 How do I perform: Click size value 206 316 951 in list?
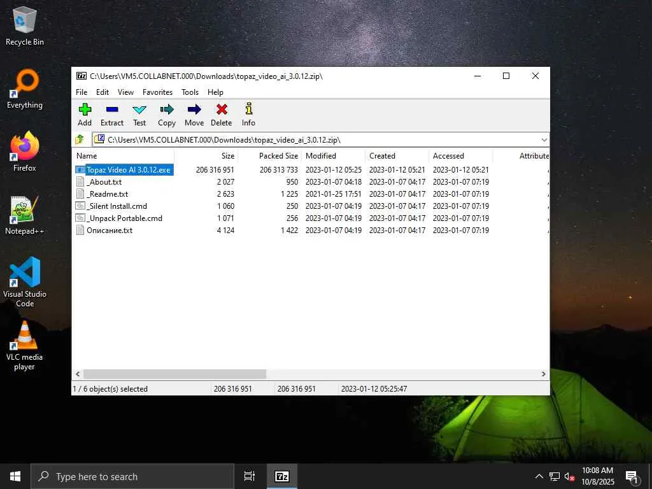pos(215,169)
